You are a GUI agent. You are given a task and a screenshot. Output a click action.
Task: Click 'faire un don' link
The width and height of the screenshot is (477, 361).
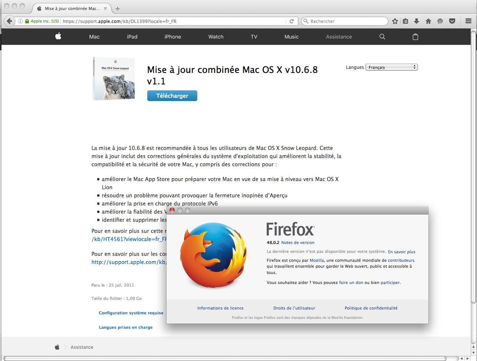coord(351,283)
